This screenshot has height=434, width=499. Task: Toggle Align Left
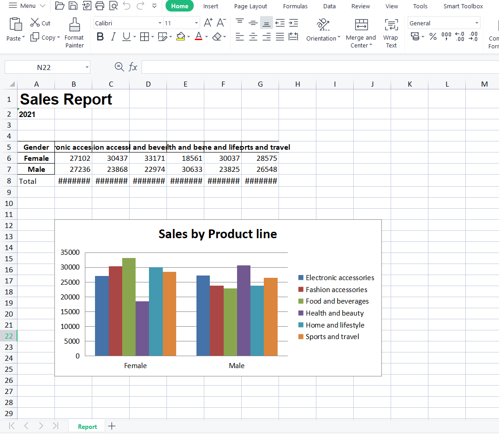[x=240, y=37]
